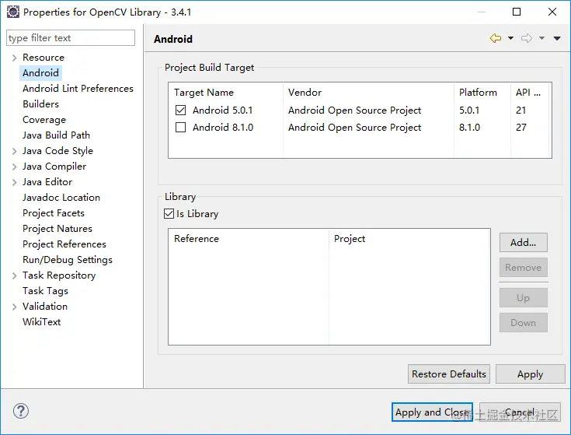Image resolution: width=571 pixels, height=435 pixels.
Task: Select the Task Repository label
Action: click(59, 275)
